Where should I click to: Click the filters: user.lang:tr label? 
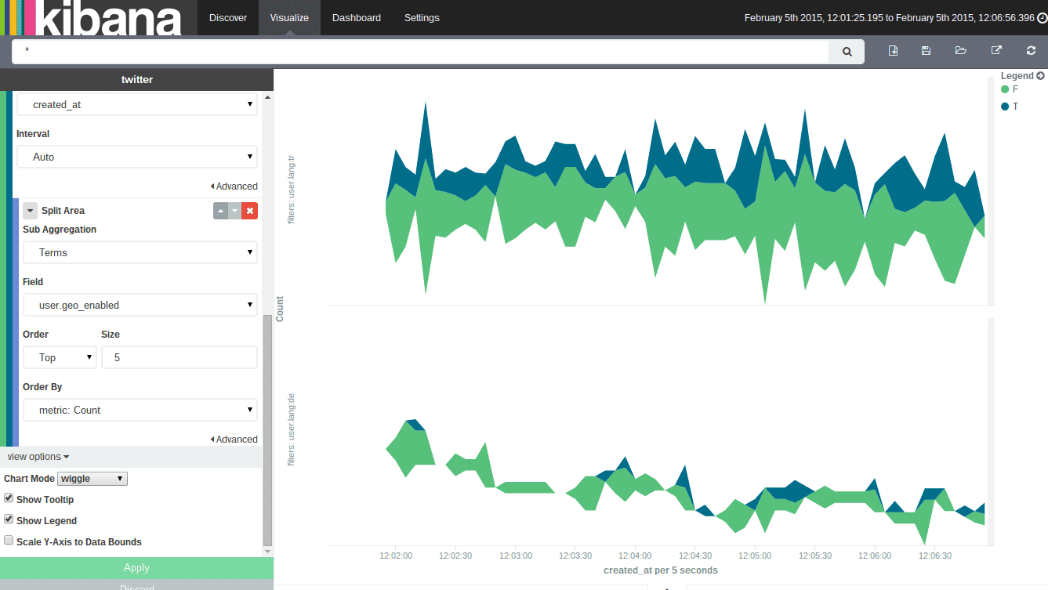point(292,189)
